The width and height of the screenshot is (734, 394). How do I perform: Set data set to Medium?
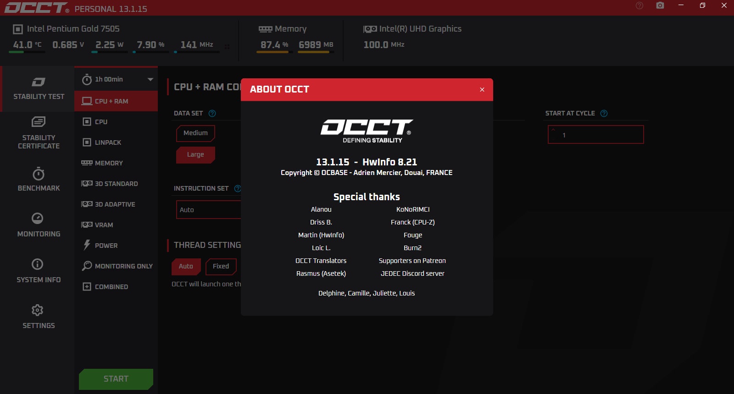(x=195, y=133)
